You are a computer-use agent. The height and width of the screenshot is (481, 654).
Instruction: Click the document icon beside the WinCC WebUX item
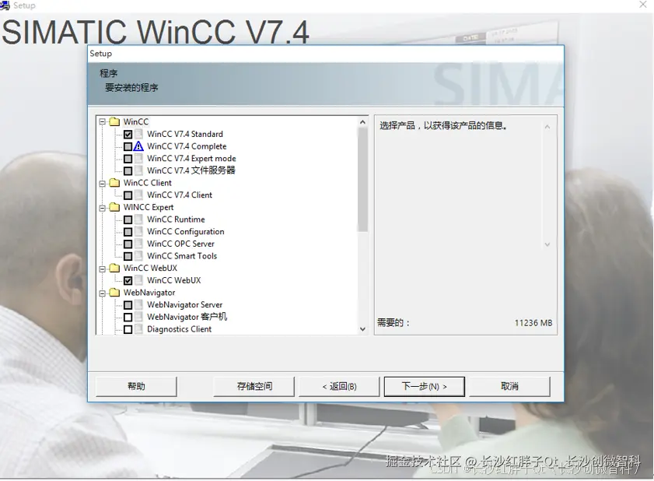click(138, 280)
